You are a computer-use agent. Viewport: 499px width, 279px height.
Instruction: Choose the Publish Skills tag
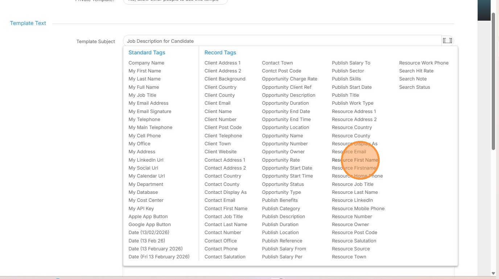[x=346, y=79]
